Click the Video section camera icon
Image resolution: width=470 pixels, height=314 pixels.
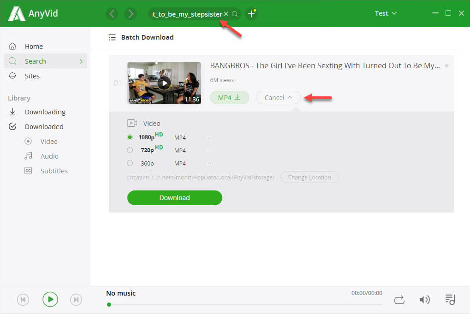coord(132,123)
